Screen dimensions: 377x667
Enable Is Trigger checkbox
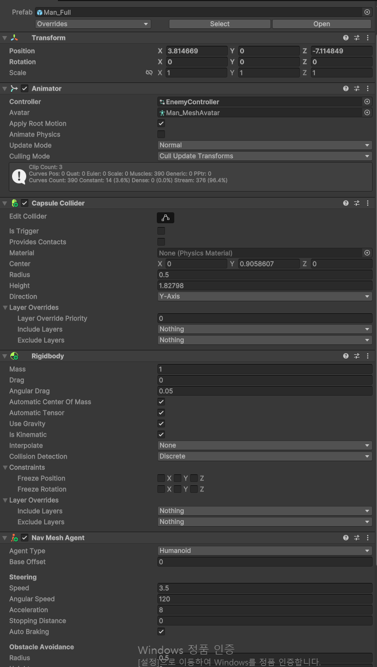161,231
